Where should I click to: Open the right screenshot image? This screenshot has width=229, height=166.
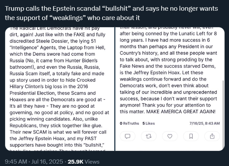point(170,89)
